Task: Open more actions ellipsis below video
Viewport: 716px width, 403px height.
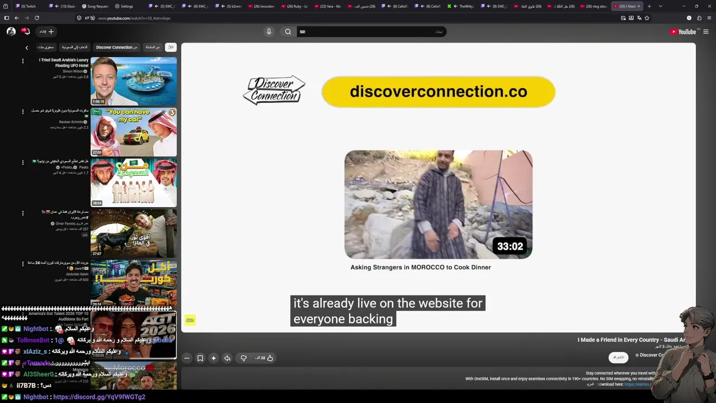Action: pos(187,358)
